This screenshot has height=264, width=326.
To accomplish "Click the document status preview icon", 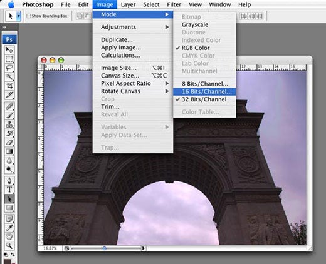I will 66,248.
